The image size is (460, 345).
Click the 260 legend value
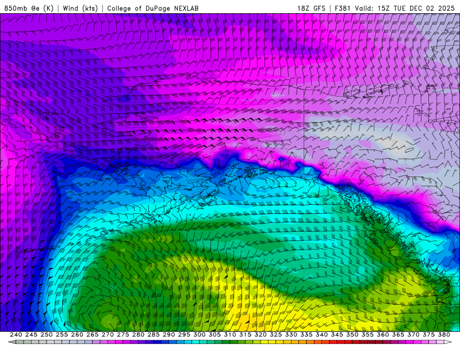(x=77, y=335)
